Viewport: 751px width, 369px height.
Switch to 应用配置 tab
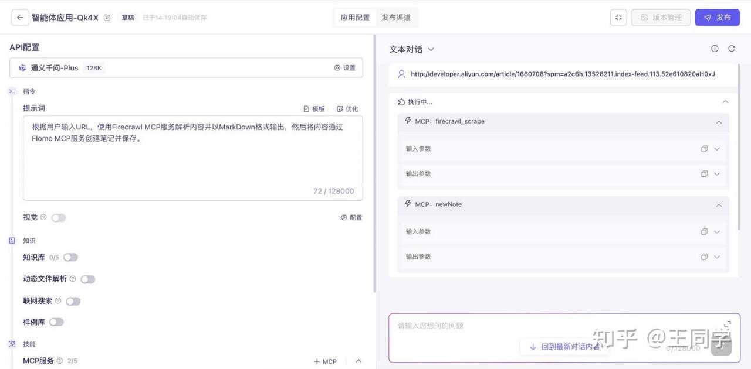pos(355,18)
